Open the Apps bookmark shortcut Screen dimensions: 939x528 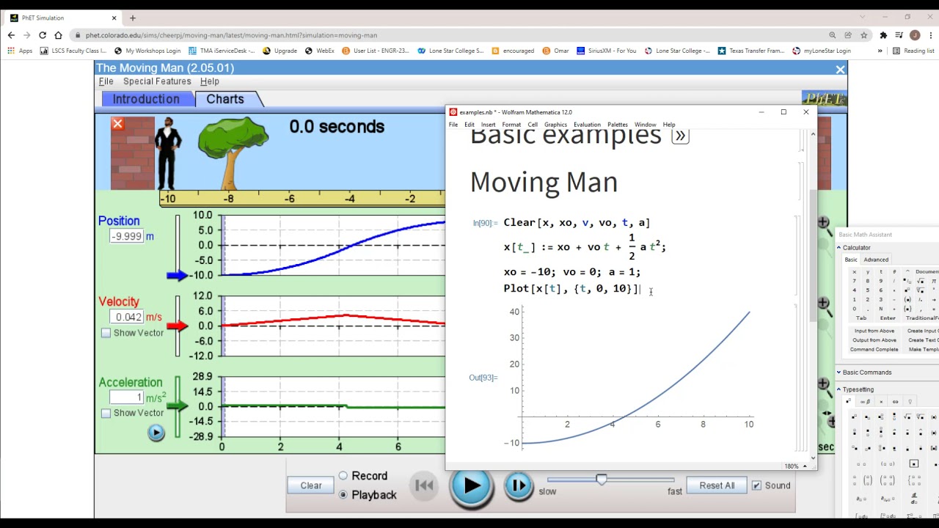(20, 51)
